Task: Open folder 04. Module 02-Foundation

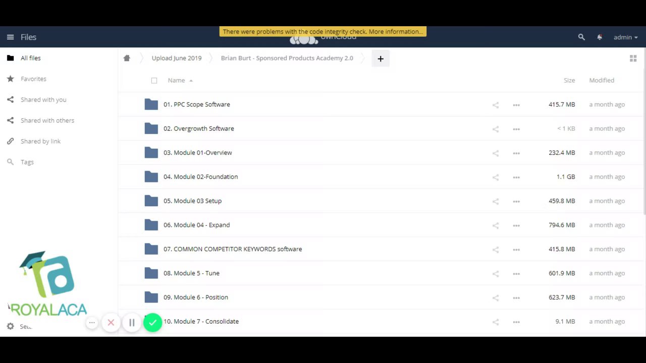Action: 201,177
